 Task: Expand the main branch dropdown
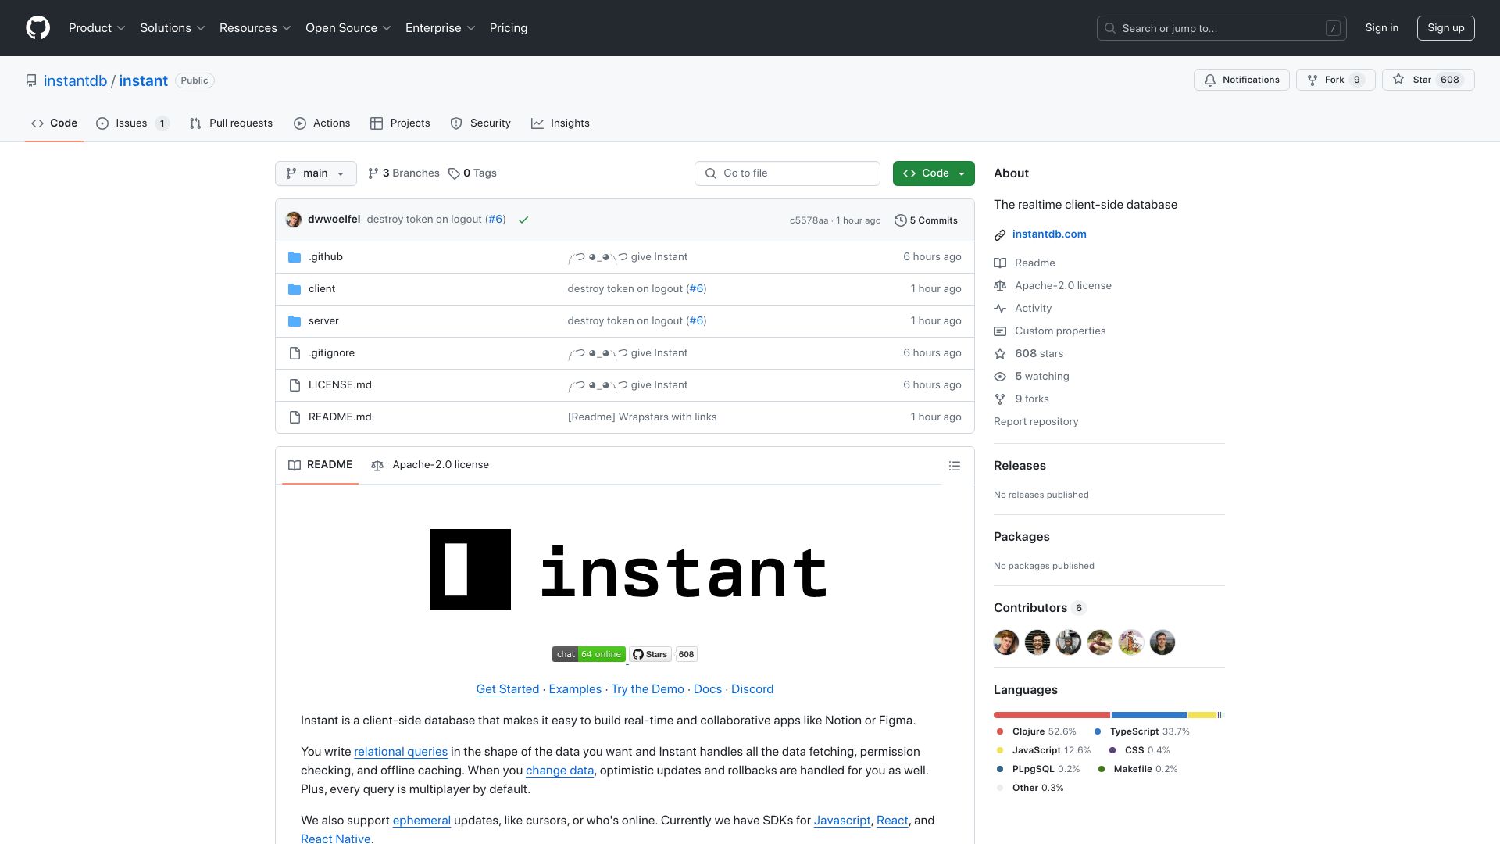[x=316, y=173]
